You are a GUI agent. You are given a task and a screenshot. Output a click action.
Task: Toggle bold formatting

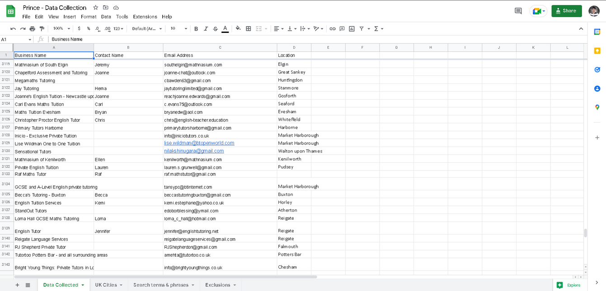[x=196, y=28]
